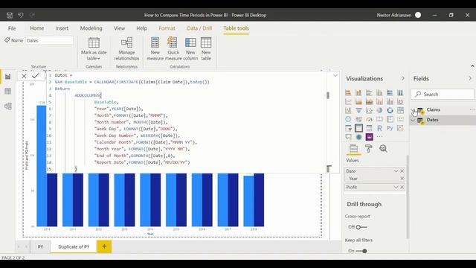Screen dimensions: 476x268
Task: Select the Clustered bar chart visual
Action: (369, 92)
